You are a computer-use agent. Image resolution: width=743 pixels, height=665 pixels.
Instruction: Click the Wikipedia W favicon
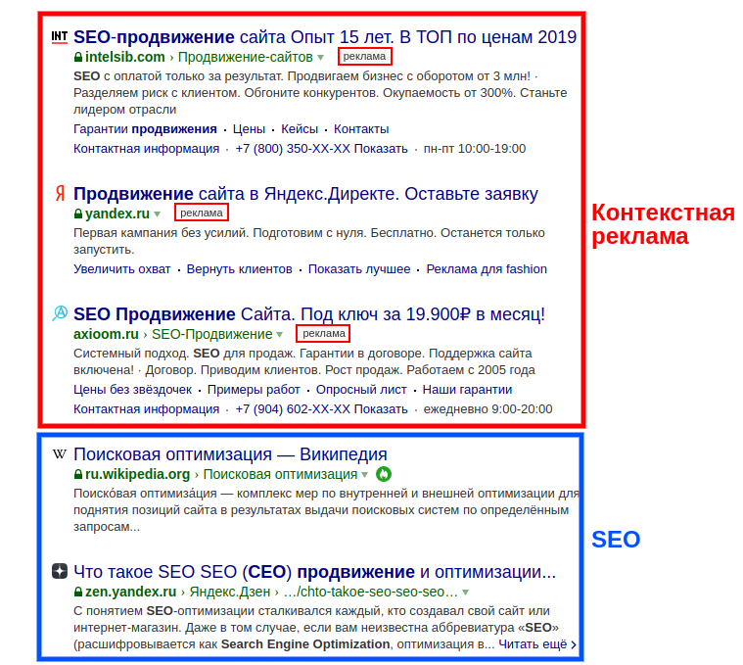(60, 454)
